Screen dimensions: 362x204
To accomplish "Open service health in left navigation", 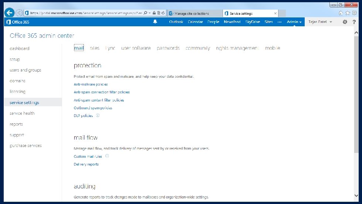I will click(22, 113).
